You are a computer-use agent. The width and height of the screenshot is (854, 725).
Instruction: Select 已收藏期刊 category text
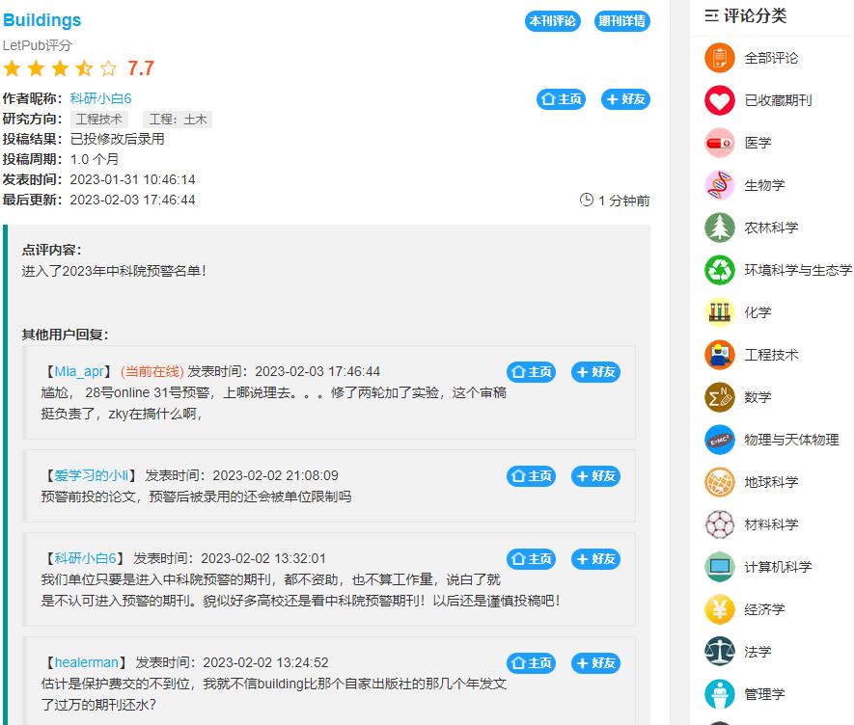point(779,100)
